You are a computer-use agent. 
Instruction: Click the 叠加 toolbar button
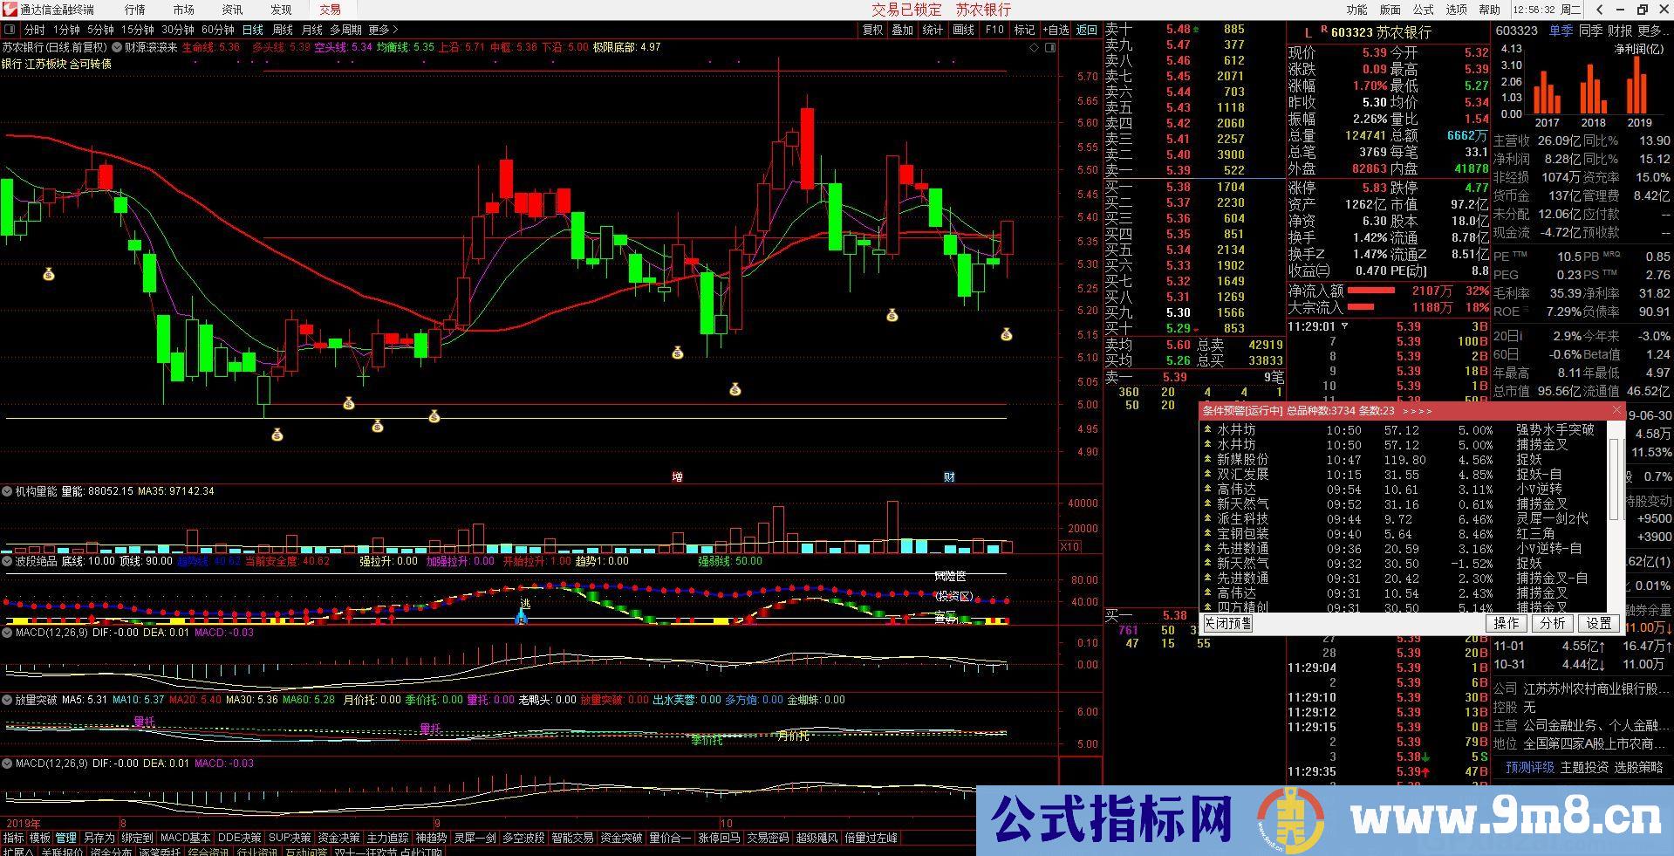click(x=902, y=30)
